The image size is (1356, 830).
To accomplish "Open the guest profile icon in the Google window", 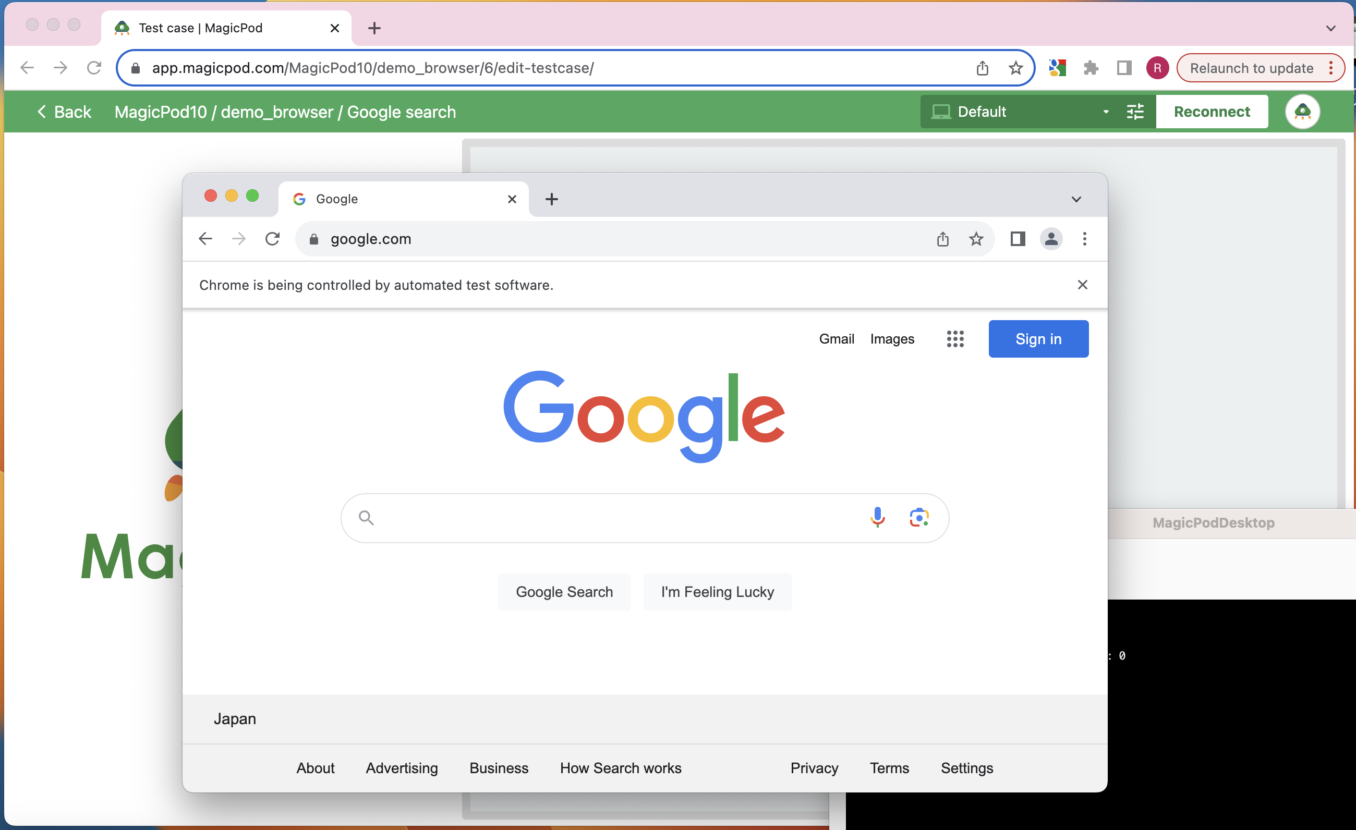I will [x=1051, y=239].
